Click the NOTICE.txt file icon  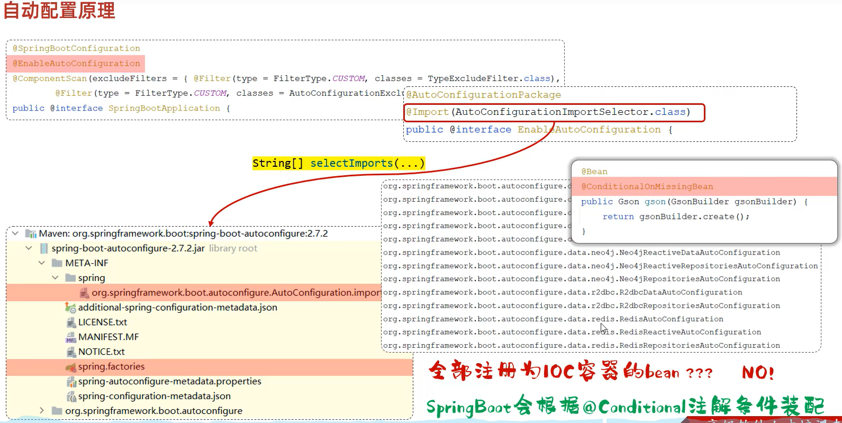tap(71, 352)
